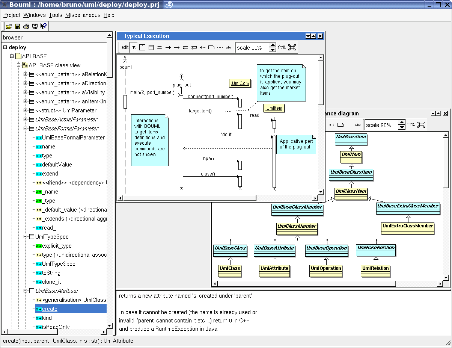The width and height of the screenshot is (452, 348).
Task: Collapse the deploy root node
Action: [5, 47]
